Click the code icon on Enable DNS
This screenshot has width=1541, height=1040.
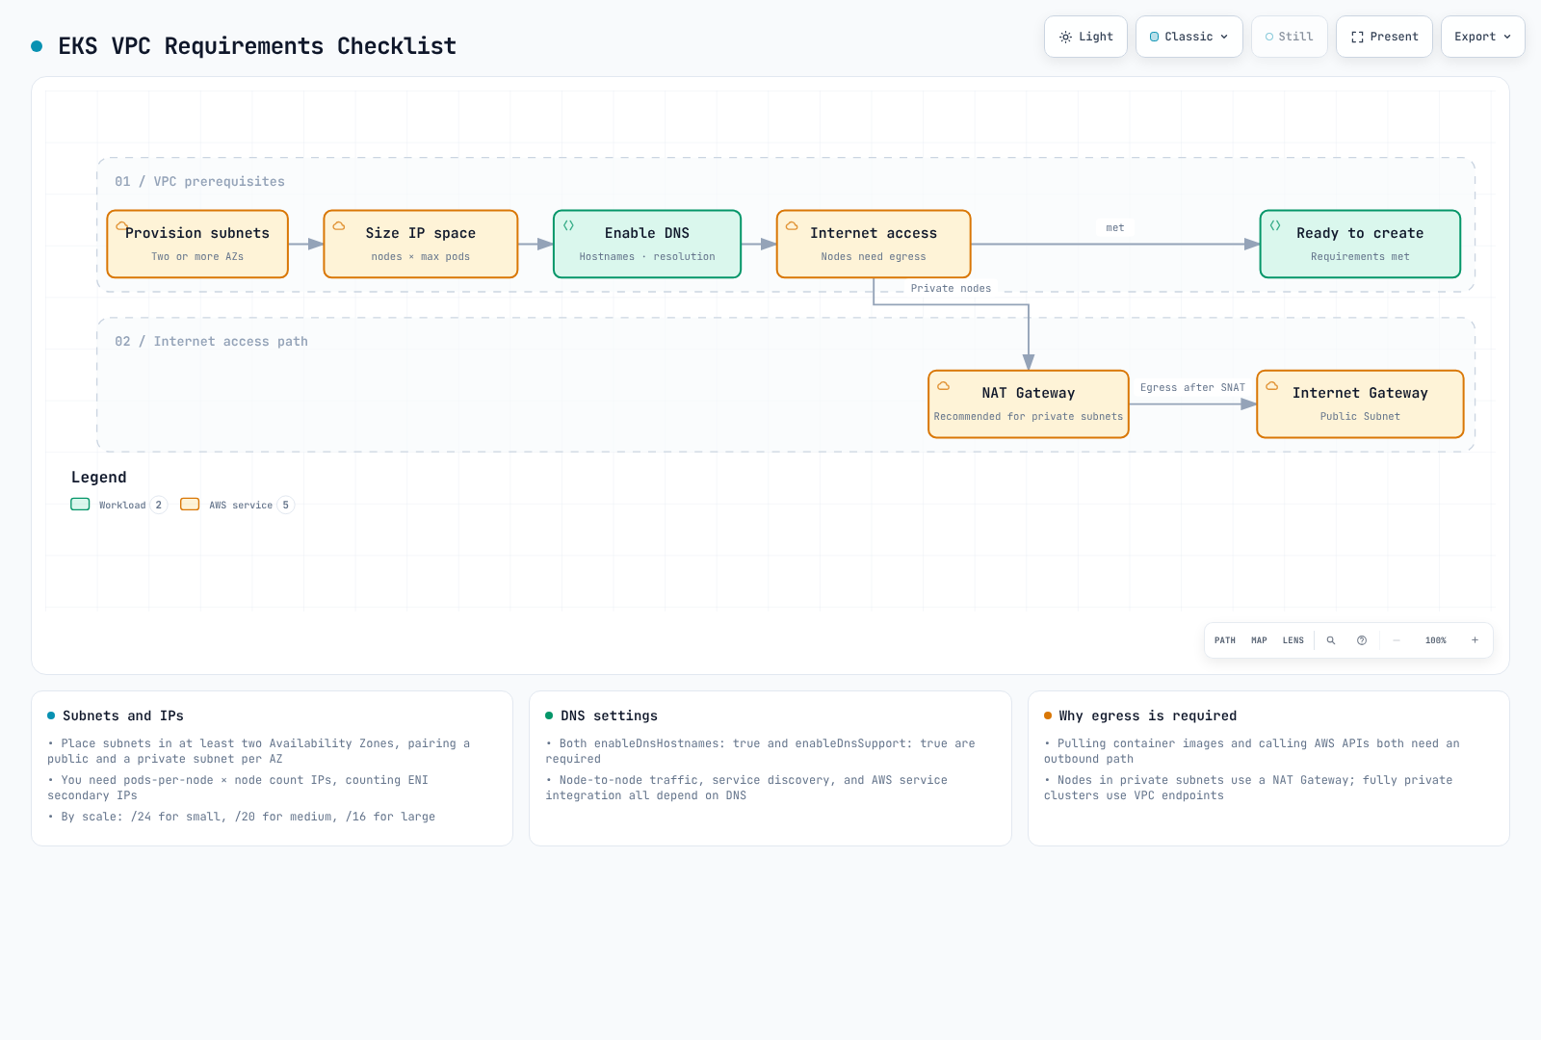(568, 226)
